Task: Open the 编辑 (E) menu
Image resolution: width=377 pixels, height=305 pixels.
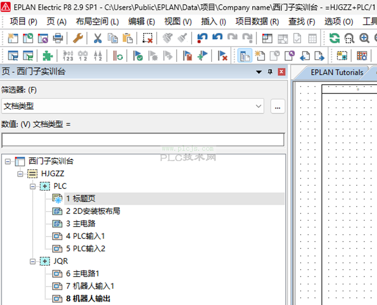Action: point(141,22)
